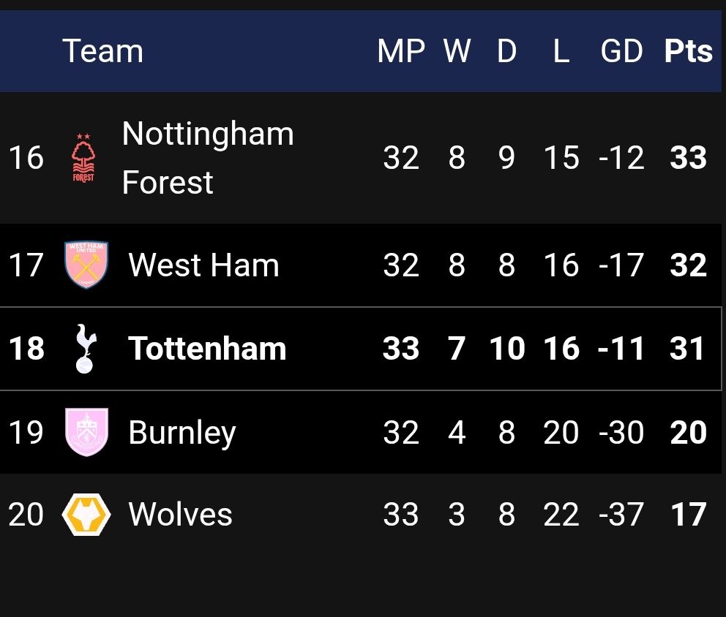This screenshot has width=726, height=617.
Task: Sort by the GD column header
Action: (x=621, y=51)
